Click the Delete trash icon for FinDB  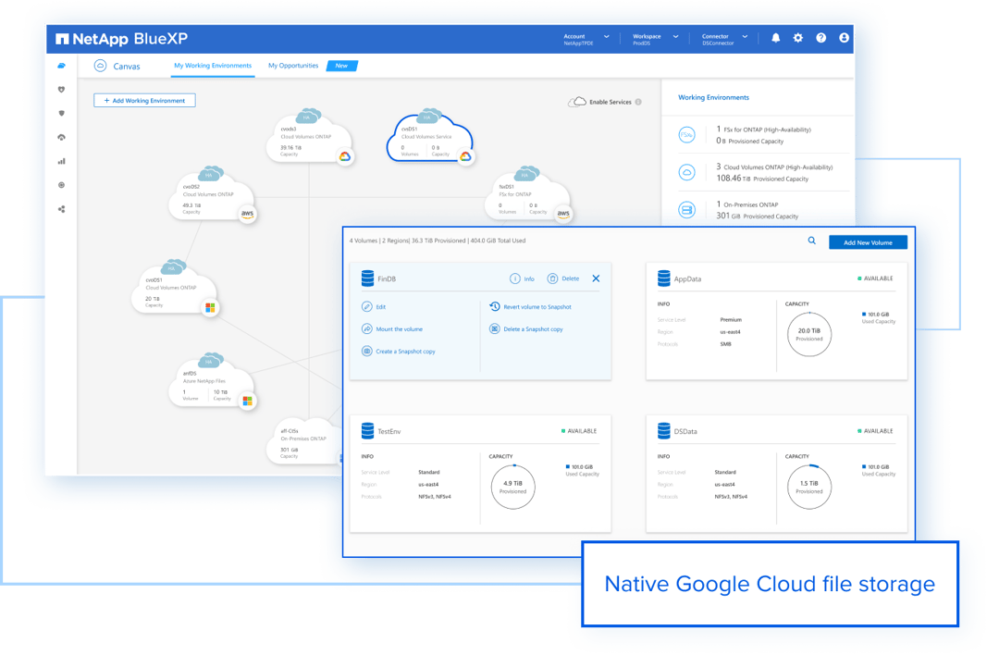pos(552,278)
